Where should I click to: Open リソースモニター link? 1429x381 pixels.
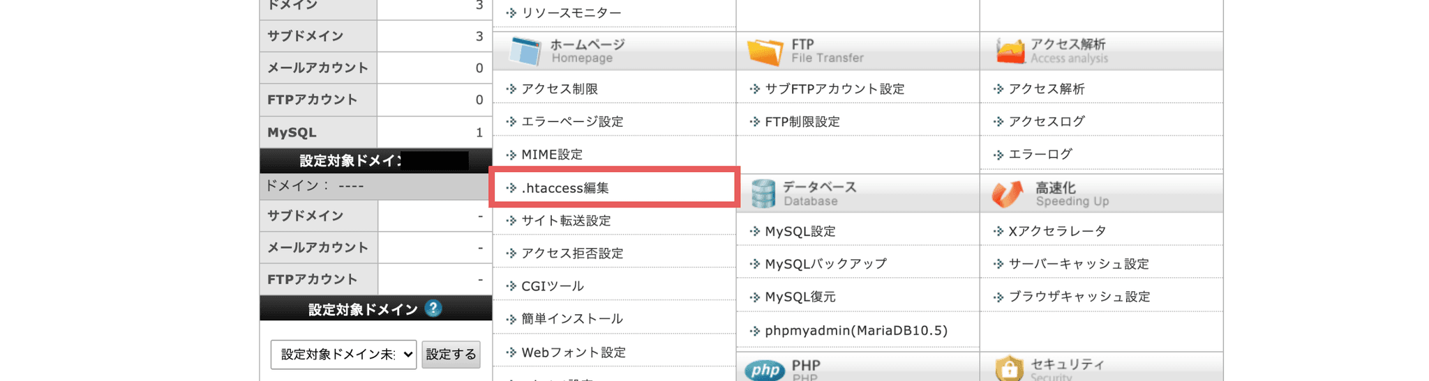(571, 13)
